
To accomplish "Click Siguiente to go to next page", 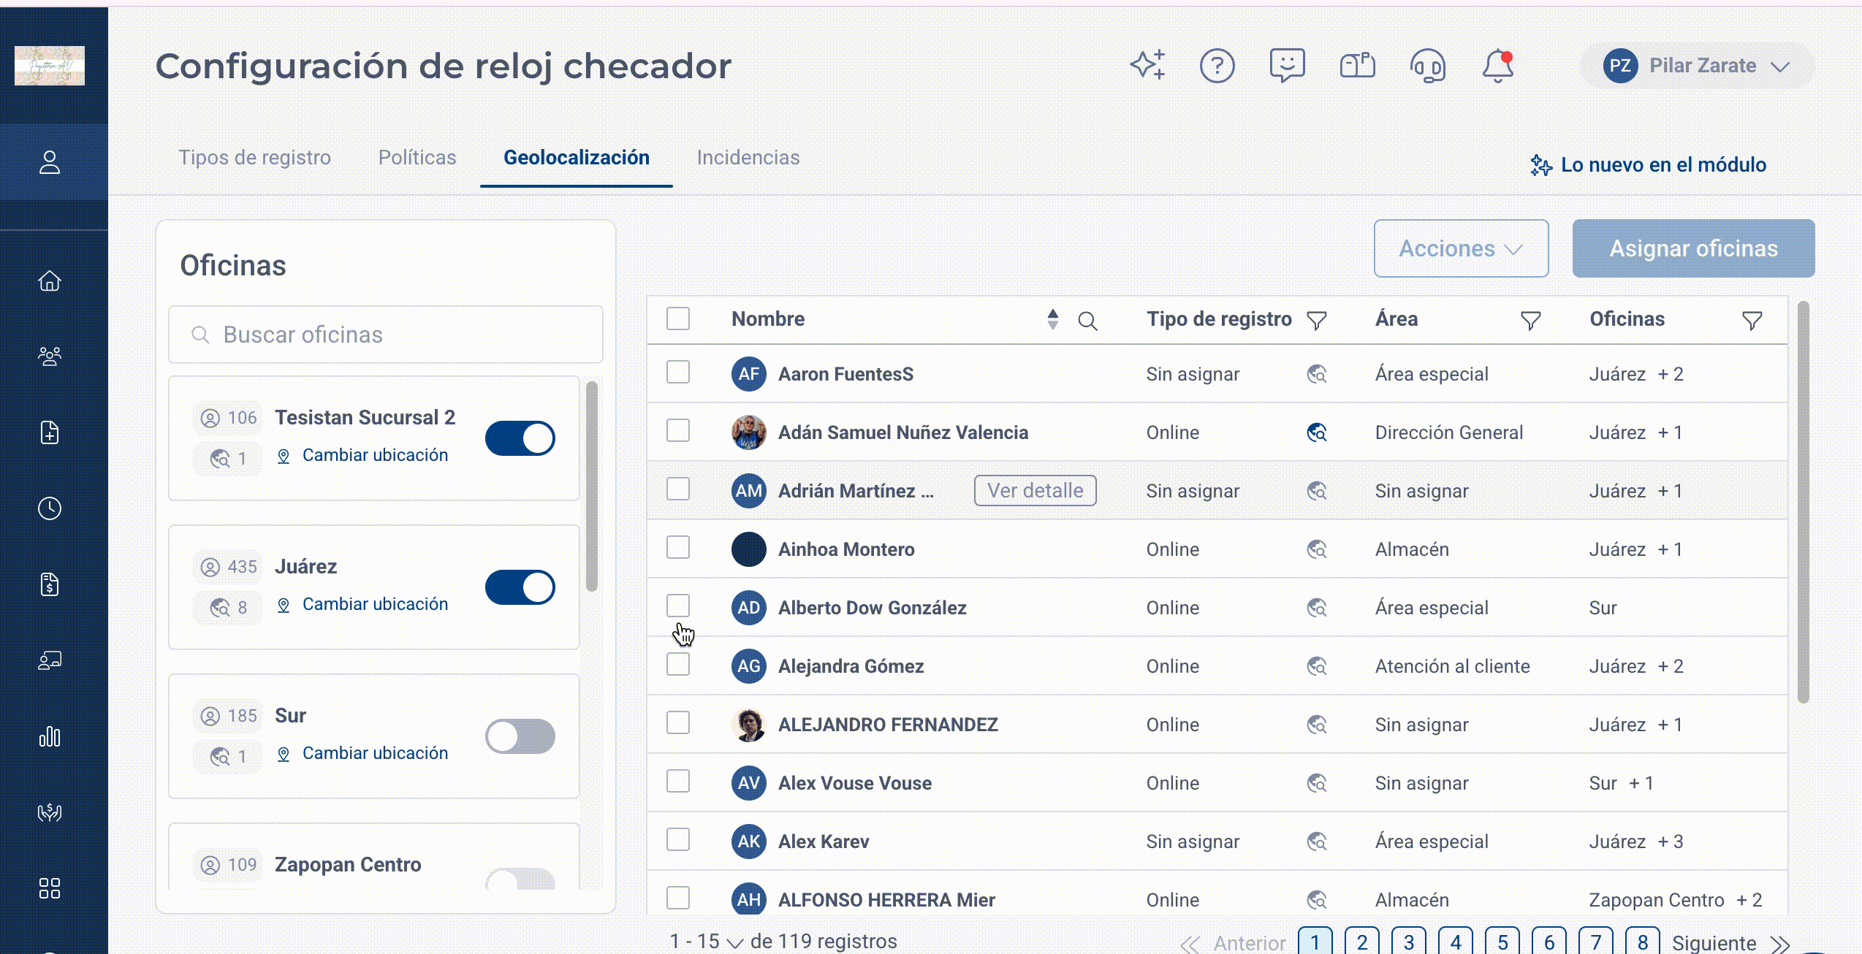I will click(x=1730, y=943).
